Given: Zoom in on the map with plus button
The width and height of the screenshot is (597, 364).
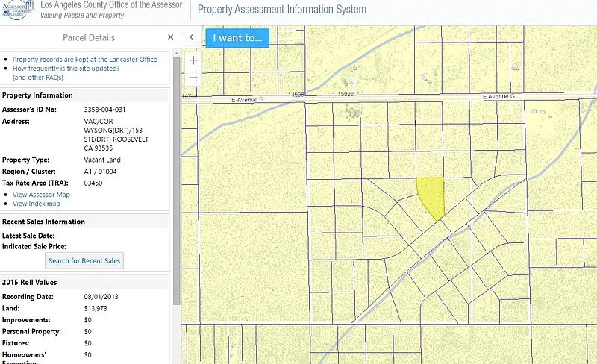Looking at the screenshot, I should [193, 60].
